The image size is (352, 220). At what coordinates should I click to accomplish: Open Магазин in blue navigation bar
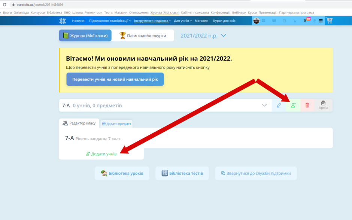click(201, 21)
